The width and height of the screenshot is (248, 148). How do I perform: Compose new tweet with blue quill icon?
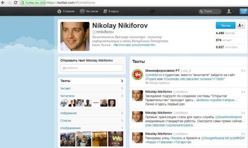tap(244, 11)
